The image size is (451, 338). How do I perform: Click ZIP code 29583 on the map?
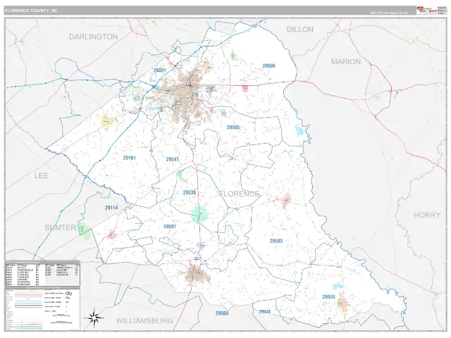(x=276, y=241)
